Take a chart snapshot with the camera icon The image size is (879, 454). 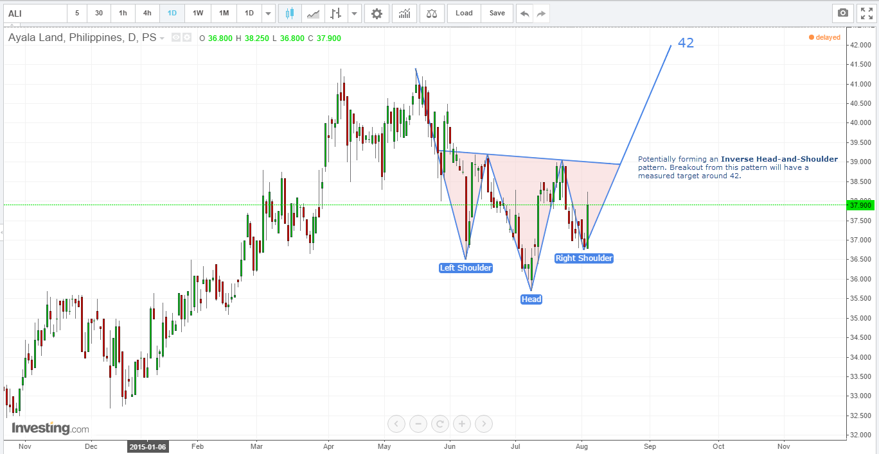coord(842,13)
